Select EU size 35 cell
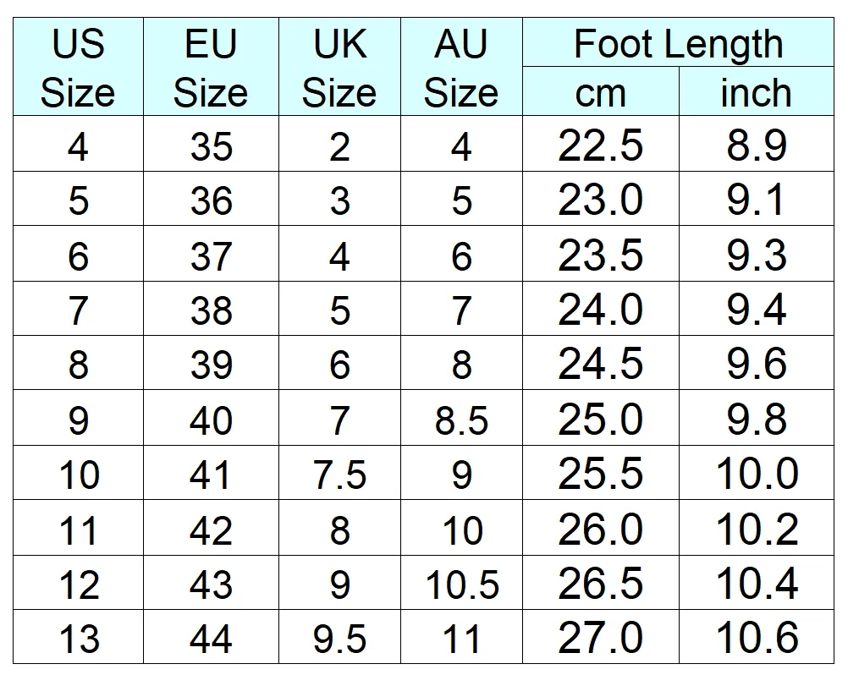The height and width of the screenshot is (675, 848). (x=211, y=145)
